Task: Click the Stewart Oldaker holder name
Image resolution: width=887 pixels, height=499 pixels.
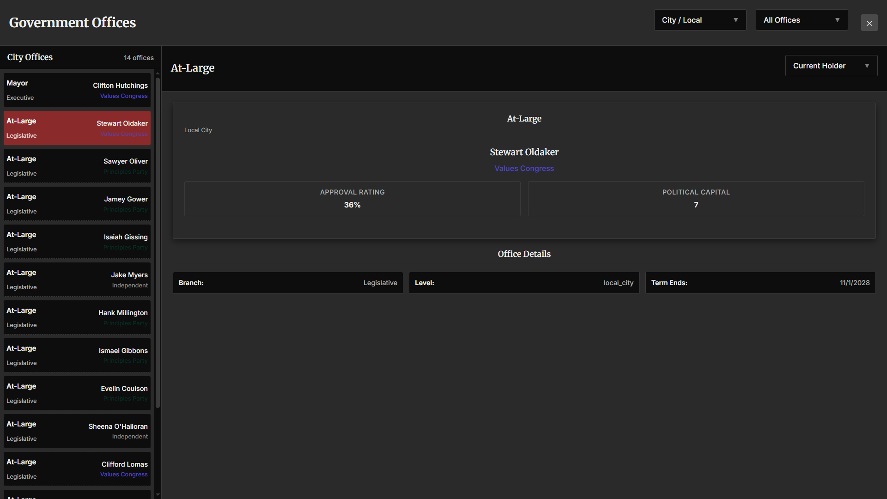Action: (524, 152)
